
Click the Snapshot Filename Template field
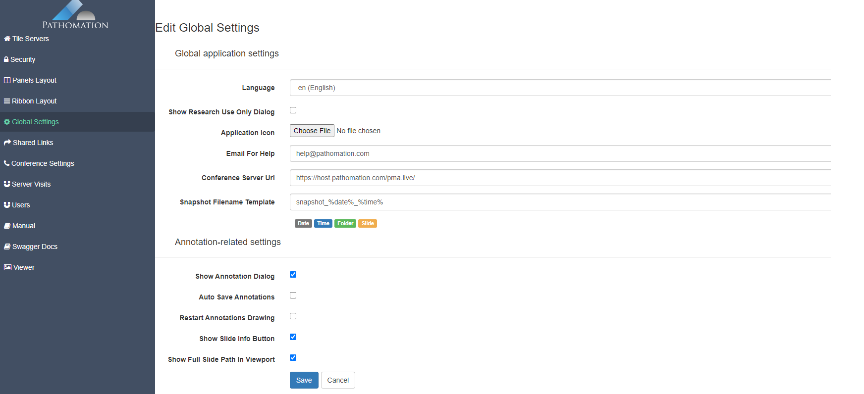point(560,202)
